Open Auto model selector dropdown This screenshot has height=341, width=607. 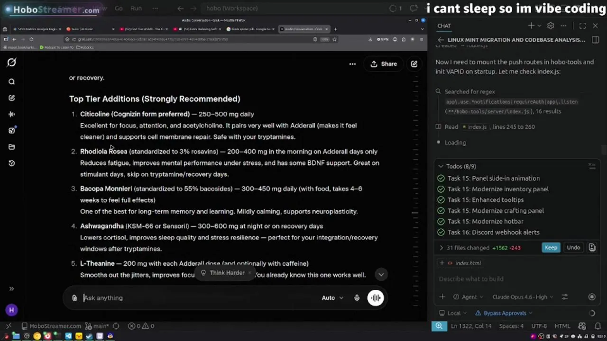pyautogui.click(x=332, y=298)
